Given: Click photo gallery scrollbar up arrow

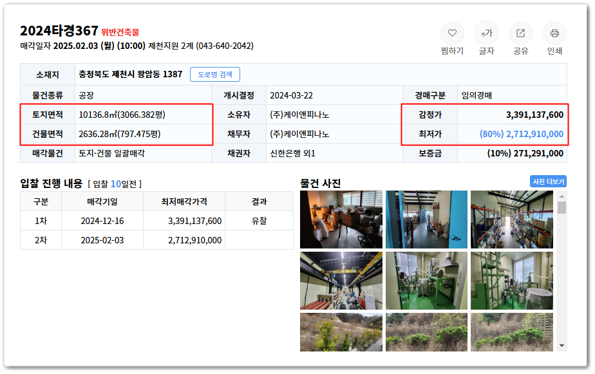Looking at the screenshot, I should [562, 196].
